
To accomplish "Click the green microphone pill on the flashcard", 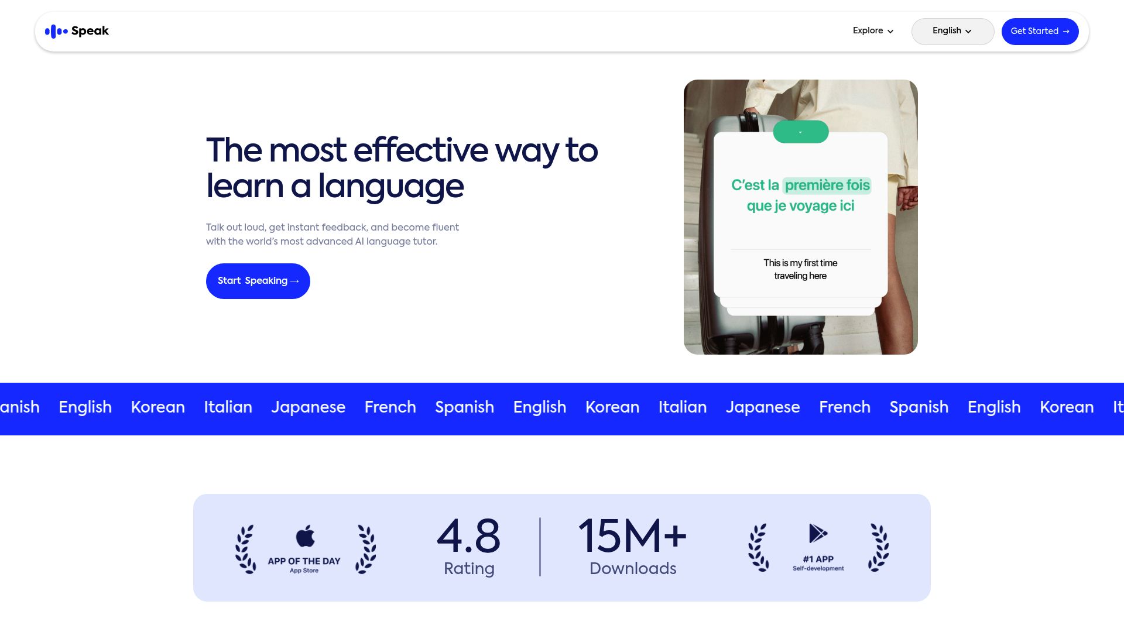I will click(x=800, y=132).
